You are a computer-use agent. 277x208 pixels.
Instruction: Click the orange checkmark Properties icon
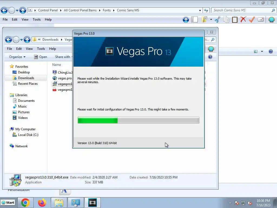pyautogui.click(x=252, y=19)
